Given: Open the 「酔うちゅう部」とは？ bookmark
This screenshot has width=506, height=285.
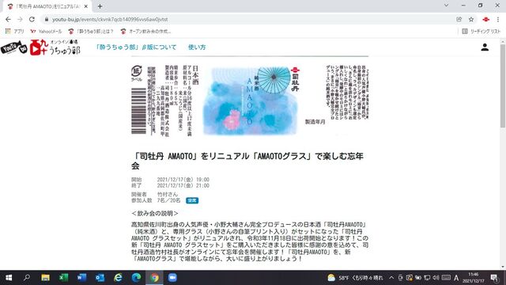Looking at the screenshot, I should (91, 32).
